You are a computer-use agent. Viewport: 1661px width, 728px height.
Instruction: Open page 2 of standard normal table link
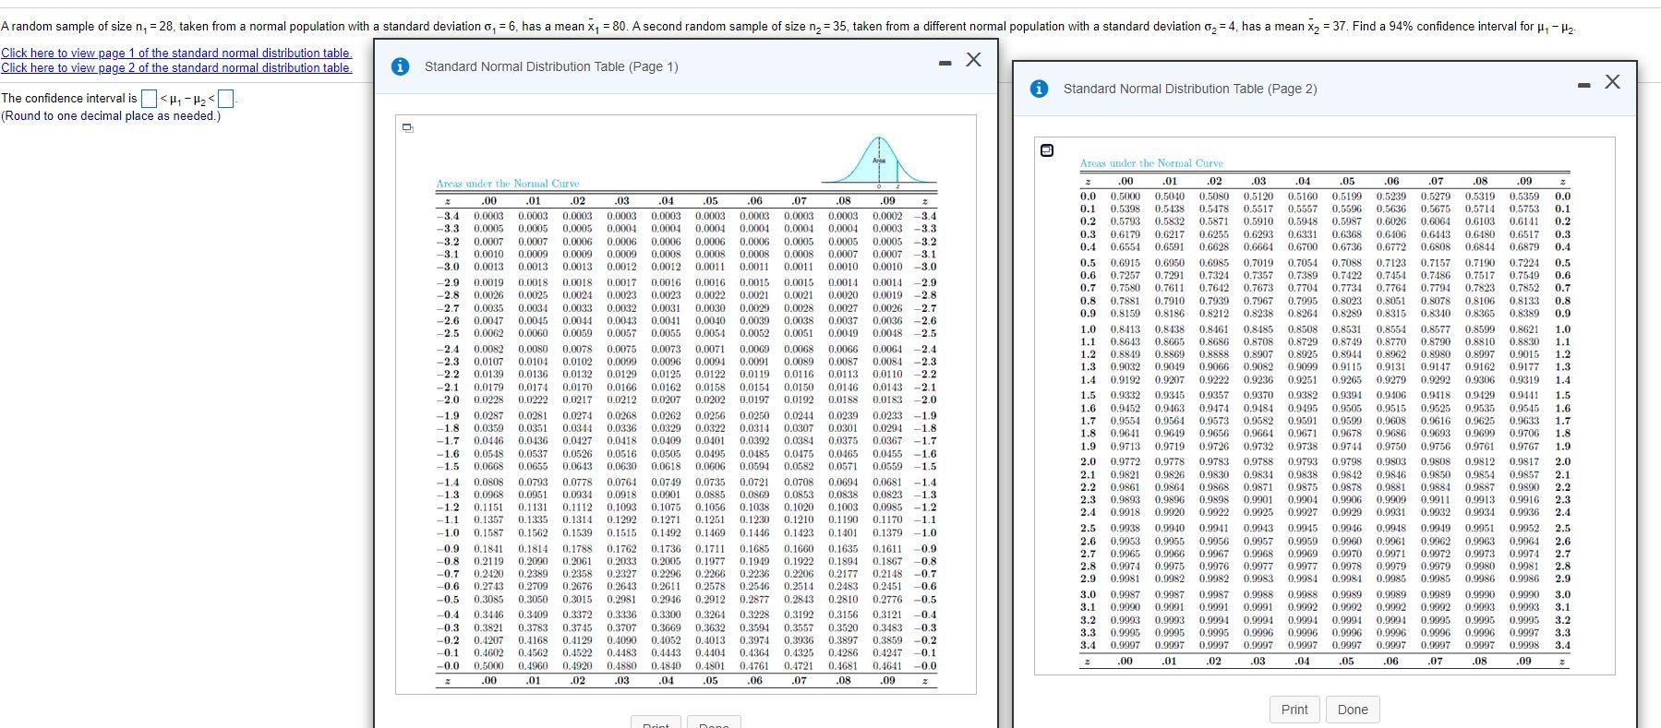click(176, 68)
